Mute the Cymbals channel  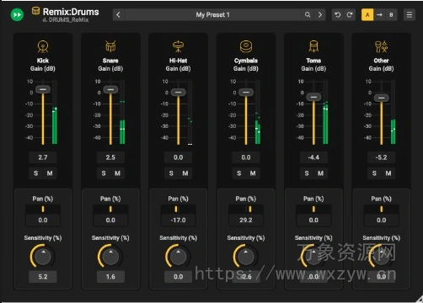(x=253, y=173)
